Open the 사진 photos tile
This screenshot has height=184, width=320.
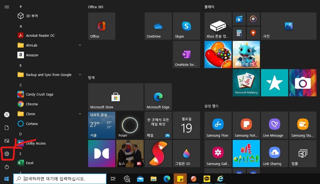(x=288, y=26)
